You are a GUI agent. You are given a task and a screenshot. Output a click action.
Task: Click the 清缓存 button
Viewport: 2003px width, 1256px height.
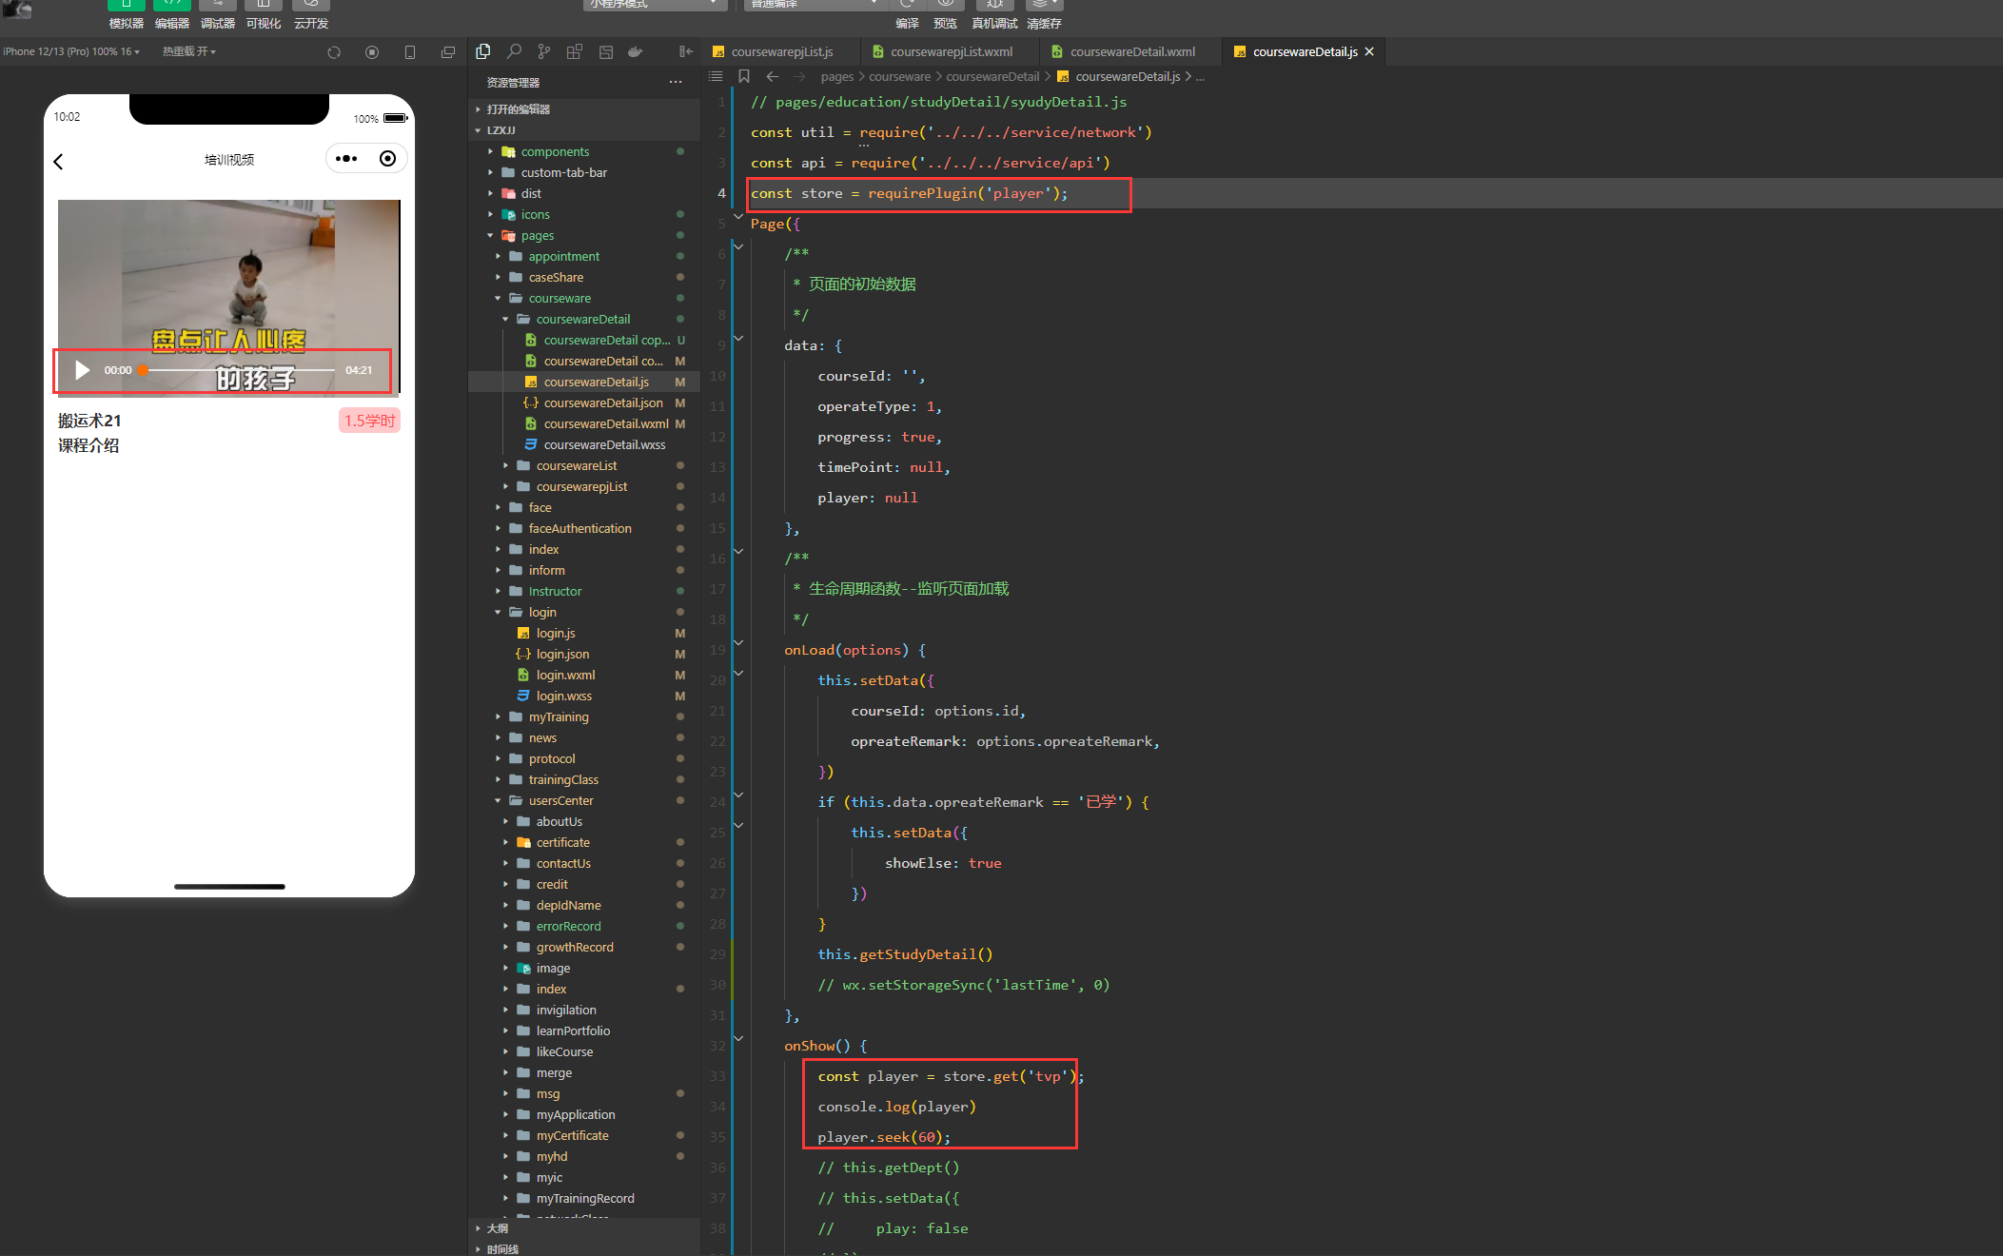point(1044,14)
